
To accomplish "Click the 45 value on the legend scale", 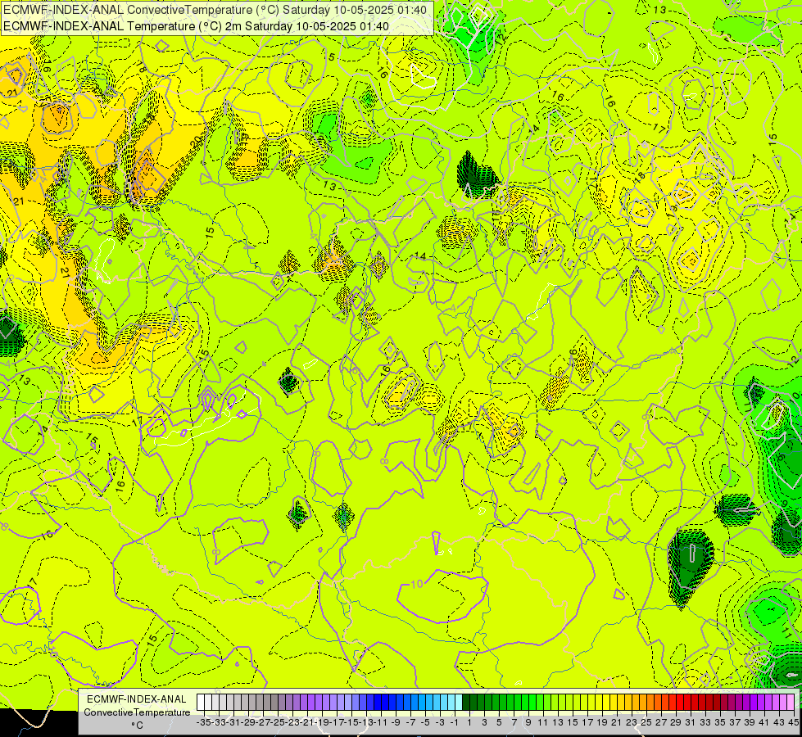I will tap(793, 722).
